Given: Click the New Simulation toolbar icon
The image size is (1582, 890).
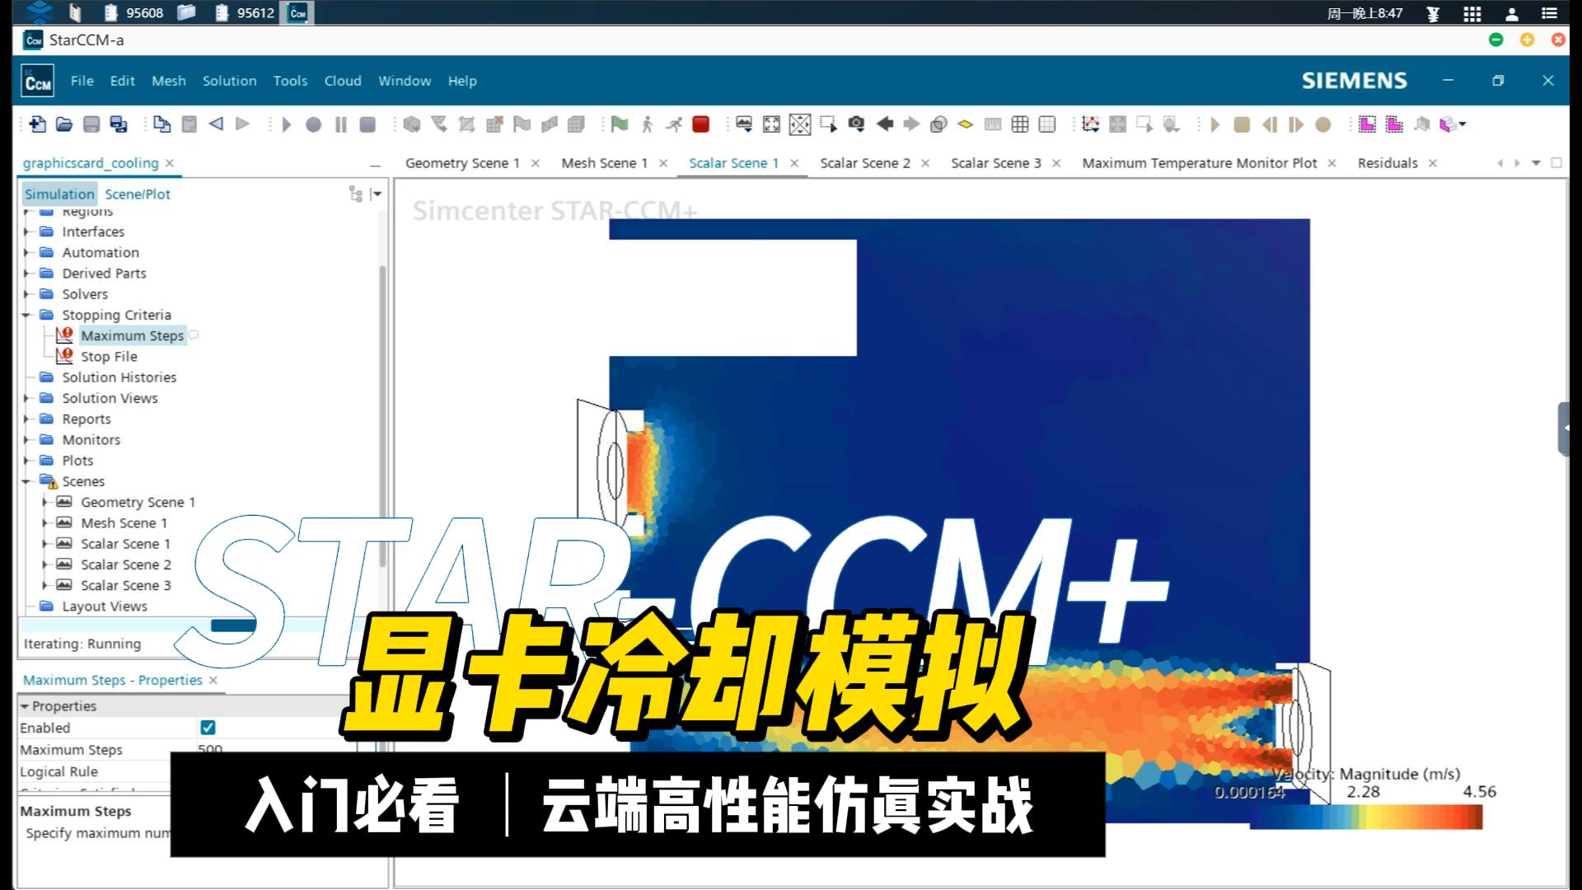Looking at the screenshot, I should (x=37, y=124).
